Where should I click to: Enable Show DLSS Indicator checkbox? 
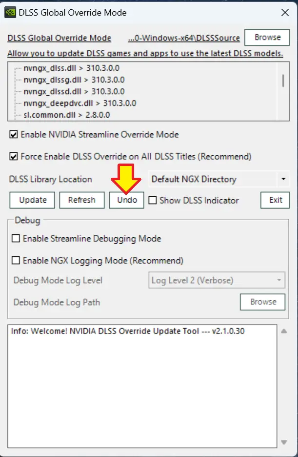(x=152, y=200)
